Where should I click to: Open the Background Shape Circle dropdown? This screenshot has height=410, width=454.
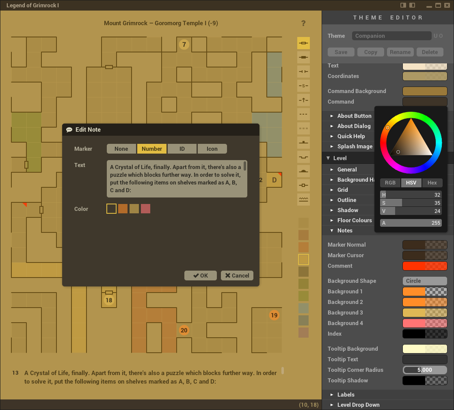(x=425, y=281)
